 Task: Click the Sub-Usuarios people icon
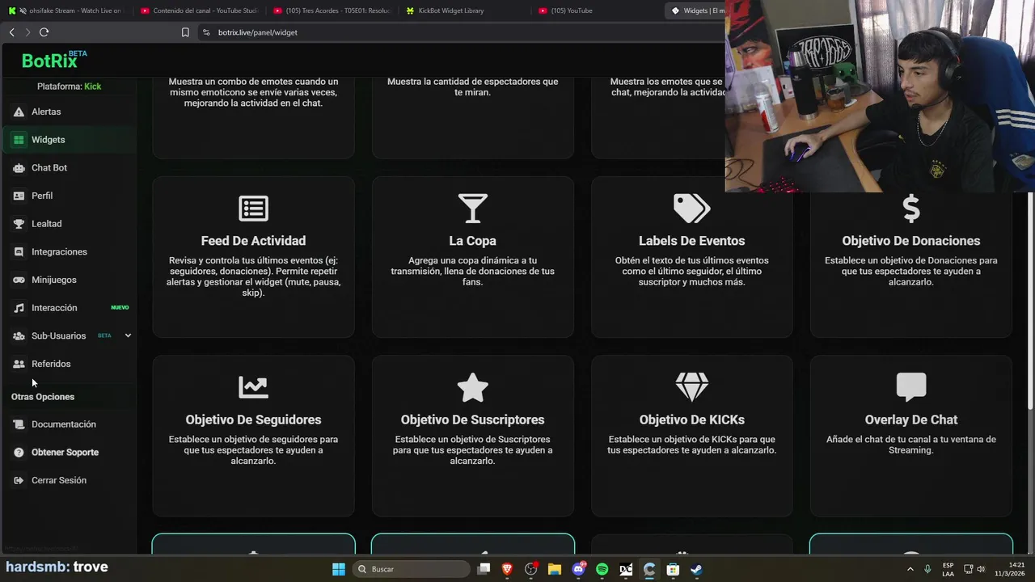pos(19,335)
